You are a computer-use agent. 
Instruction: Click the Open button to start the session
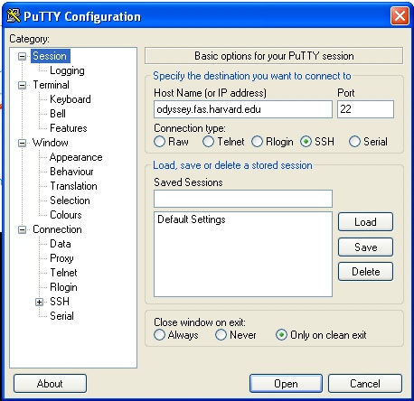point(286,384)
